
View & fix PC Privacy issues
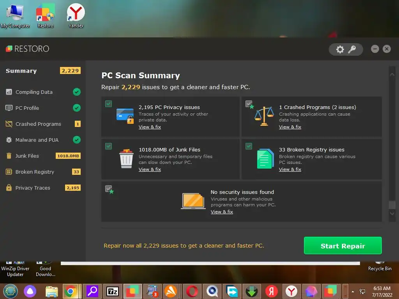pos(150,127)
